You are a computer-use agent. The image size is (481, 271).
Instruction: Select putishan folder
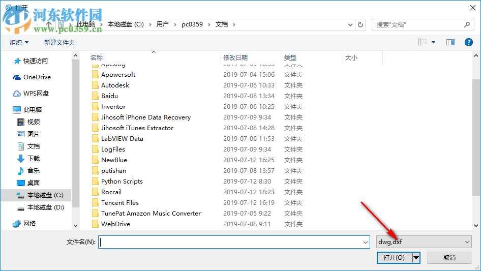point(113,171)
